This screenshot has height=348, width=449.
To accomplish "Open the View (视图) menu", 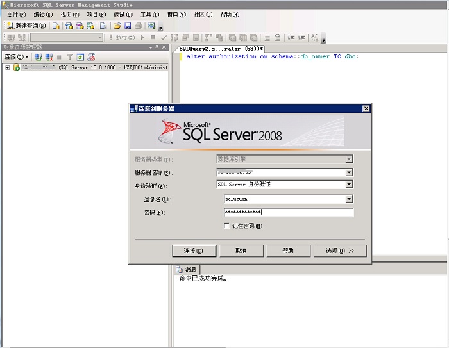I will 69,15.
